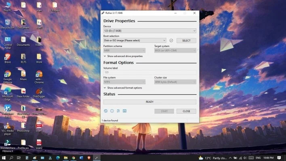Open the network tray icon
The width and height of the screenshot is (286, 161).
240,158
